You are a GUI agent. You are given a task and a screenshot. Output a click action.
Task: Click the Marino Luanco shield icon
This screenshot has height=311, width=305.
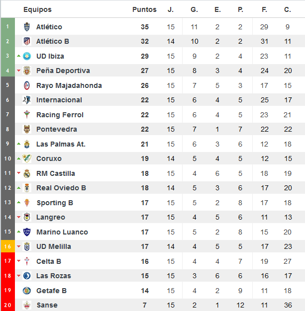pyautogui.click(x=27, y=232)
